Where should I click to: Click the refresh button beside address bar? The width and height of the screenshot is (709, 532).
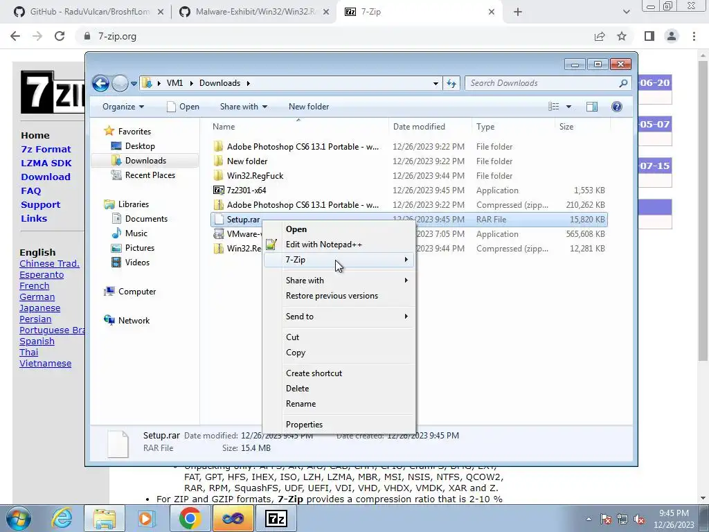coord(451,83)
